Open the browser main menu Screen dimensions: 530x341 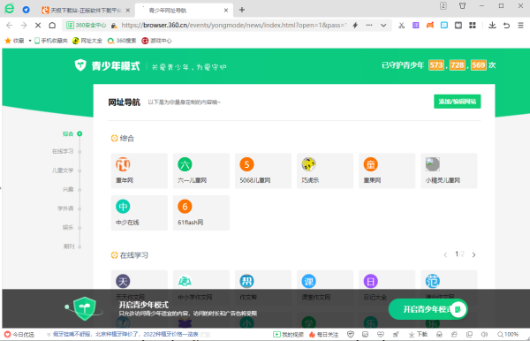(x=520, y=26)
